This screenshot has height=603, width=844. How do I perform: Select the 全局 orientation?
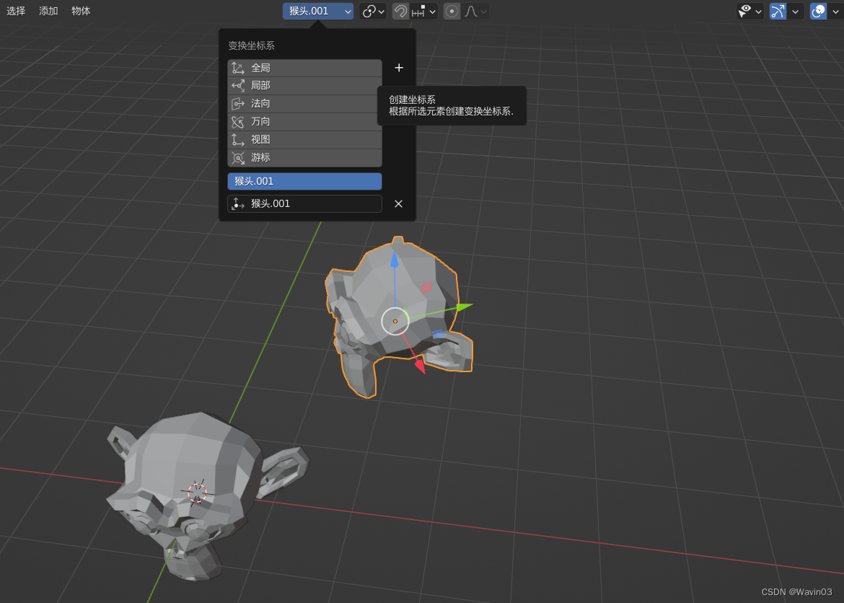point(304,68)
